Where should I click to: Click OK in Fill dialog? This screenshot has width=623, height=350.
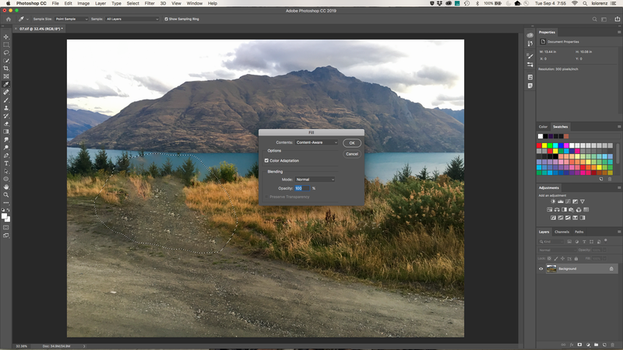click(352, 143)
